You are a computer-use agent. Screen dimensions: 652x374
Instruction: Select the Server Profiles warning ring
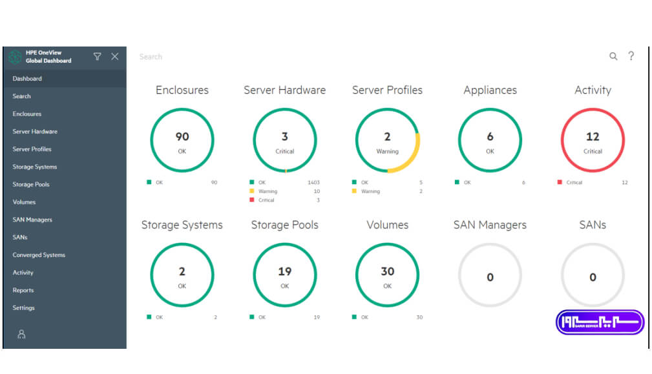(x=387, y=140)
